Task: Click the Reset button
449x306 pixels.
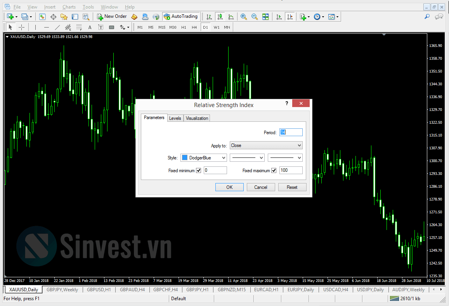Action: (292, 187)
